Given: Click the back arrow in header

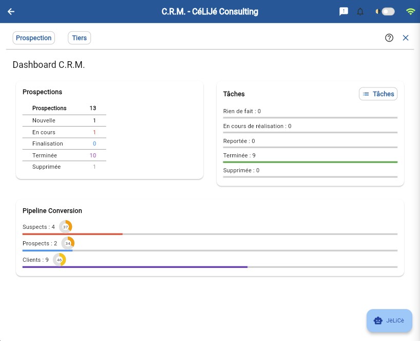Looking at the screenshot, I should click(11, 11).
